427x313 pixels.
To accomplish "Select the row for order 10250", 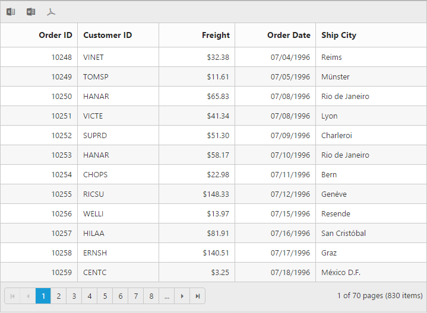I will click(61, 96).
